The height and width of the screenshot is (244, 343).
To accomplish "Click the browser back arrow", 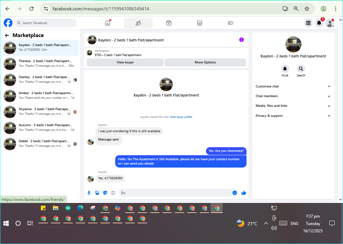I will 7,9.
